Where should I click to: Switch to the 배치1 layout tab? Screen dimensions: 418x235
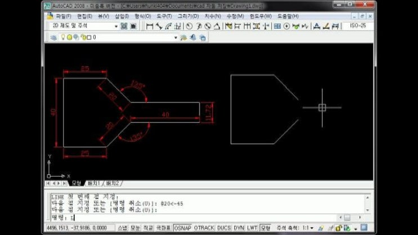click(x=93, y=183)
